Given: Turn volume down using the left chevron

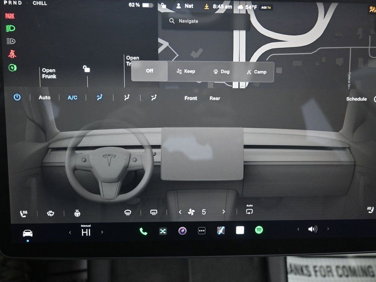Looking at the screenshot, I should click(x=298, y=229).
